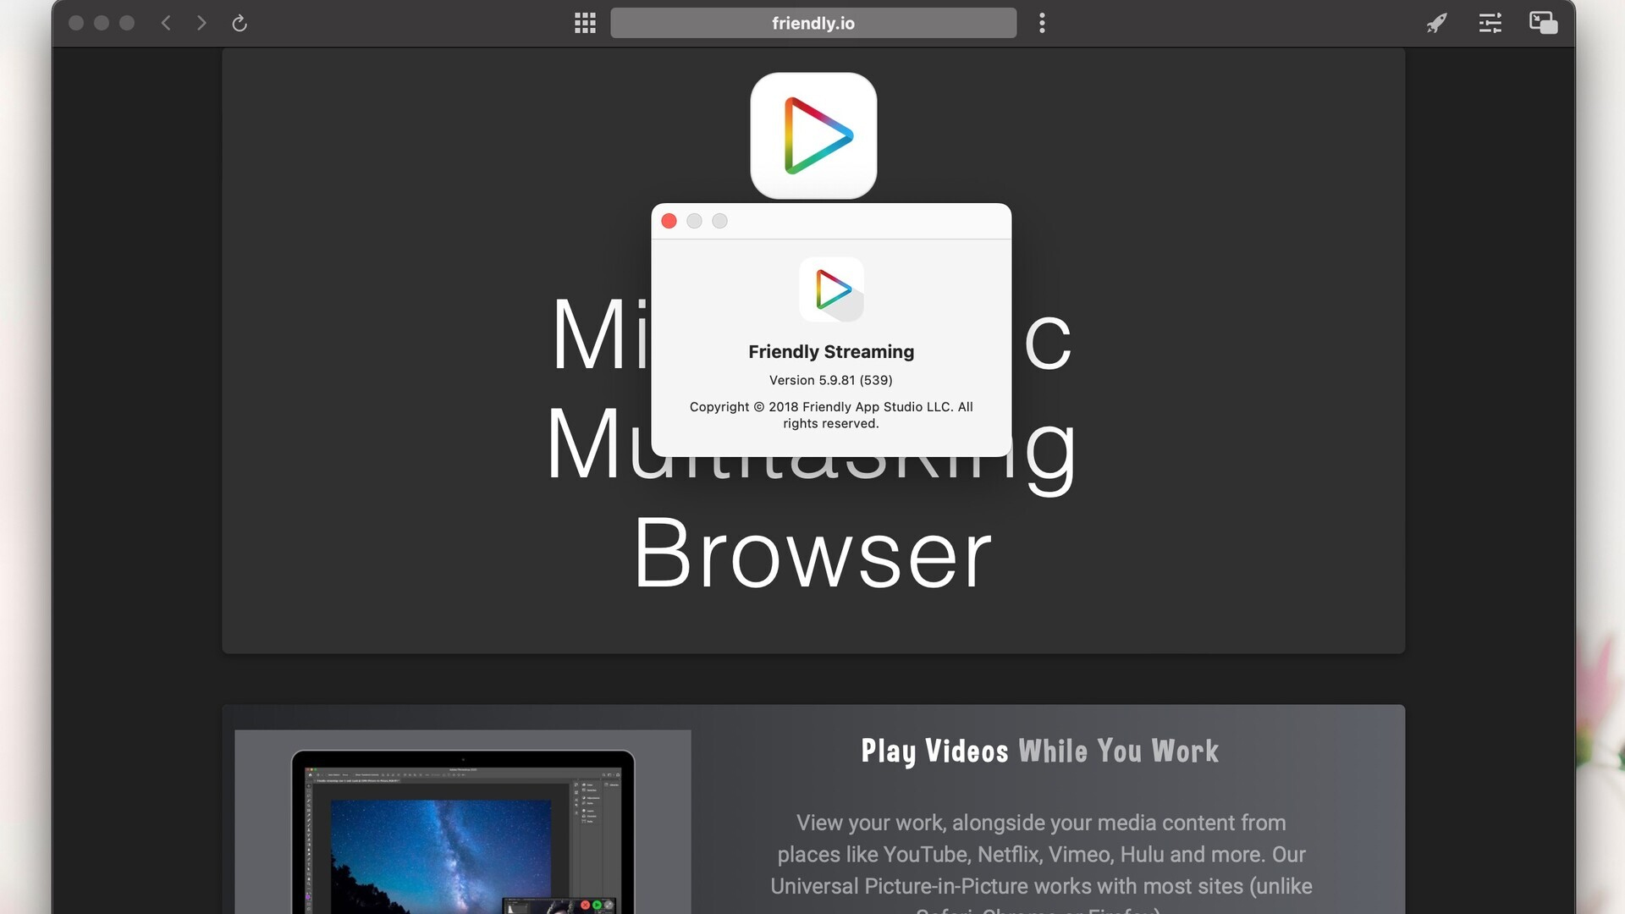Click the friendly.io address bar
1625x914 pixels.
813,23
